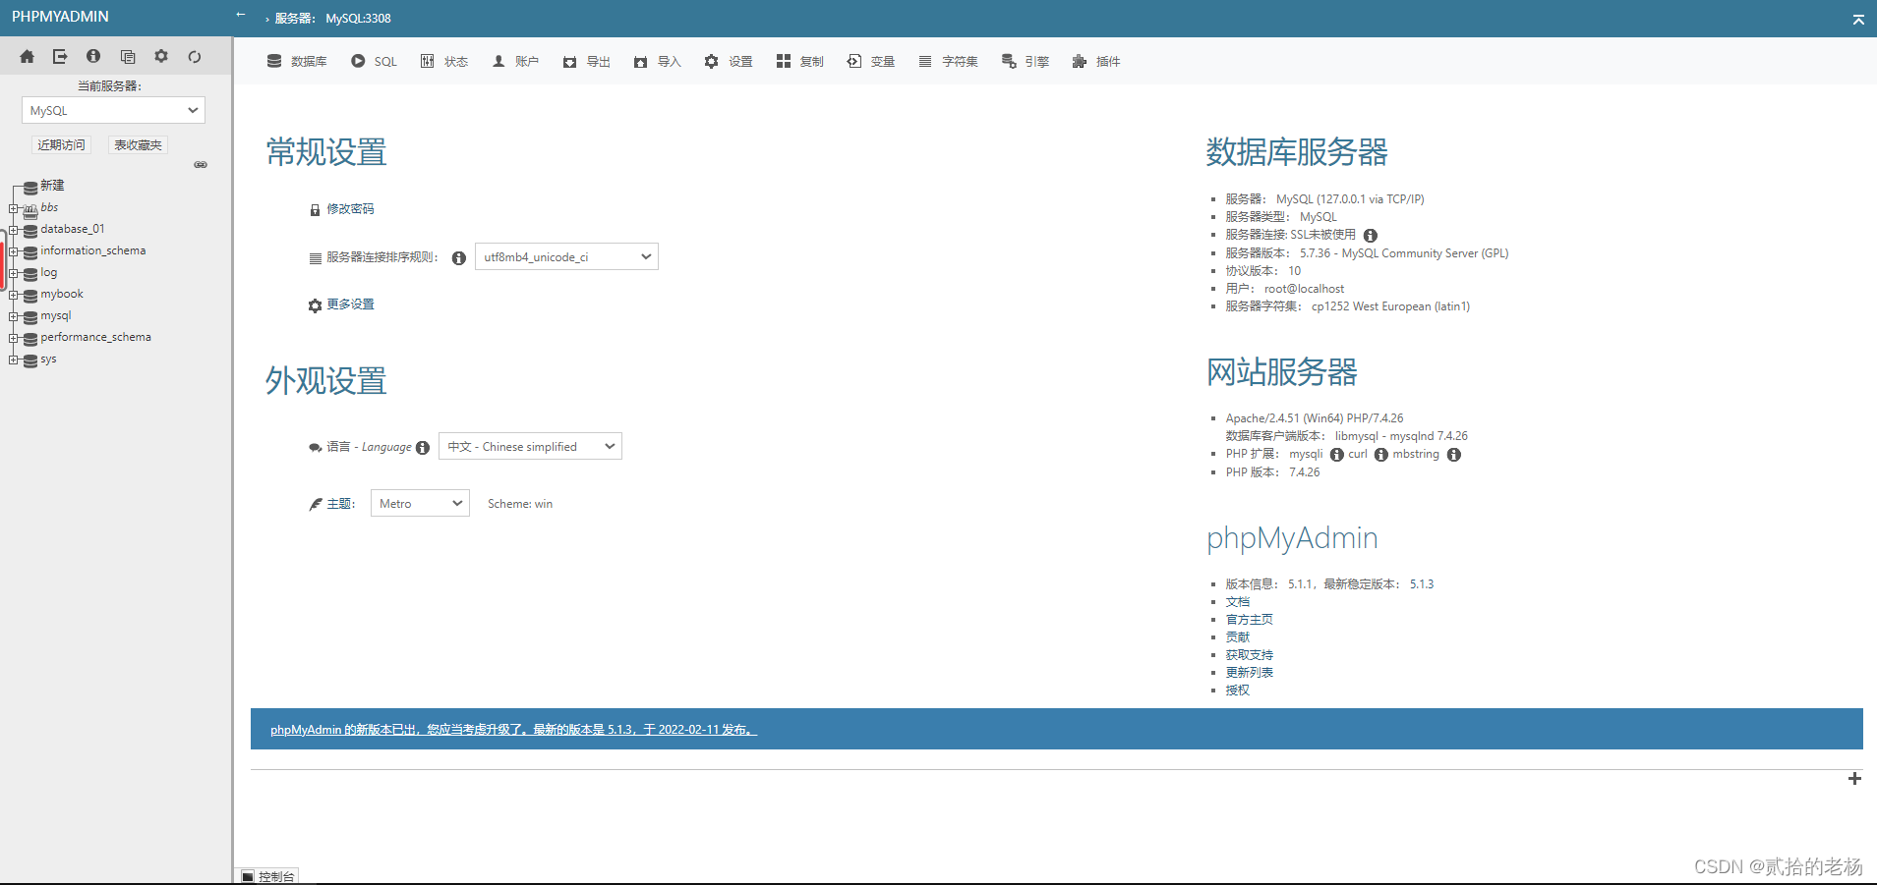Select the 新建 new database item
Screen dimensions: 1877x885
point(52,186)
